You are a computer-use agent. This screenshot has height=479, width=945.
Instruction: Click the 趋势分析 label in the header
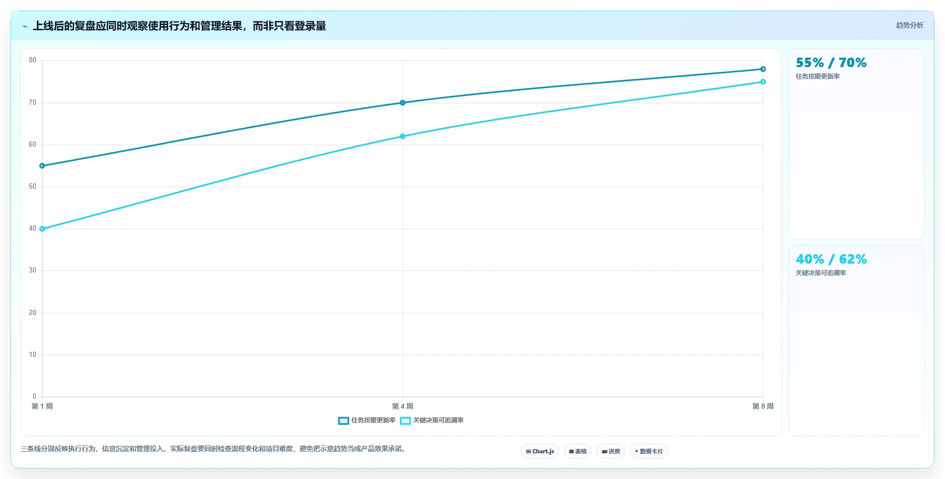pos(909,25)
